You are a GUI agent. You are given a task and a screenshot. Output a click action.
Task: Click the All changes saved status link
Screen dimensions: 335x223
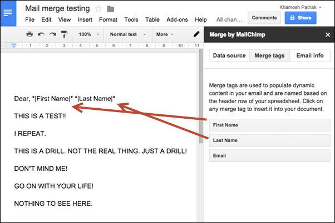[229, 19]
